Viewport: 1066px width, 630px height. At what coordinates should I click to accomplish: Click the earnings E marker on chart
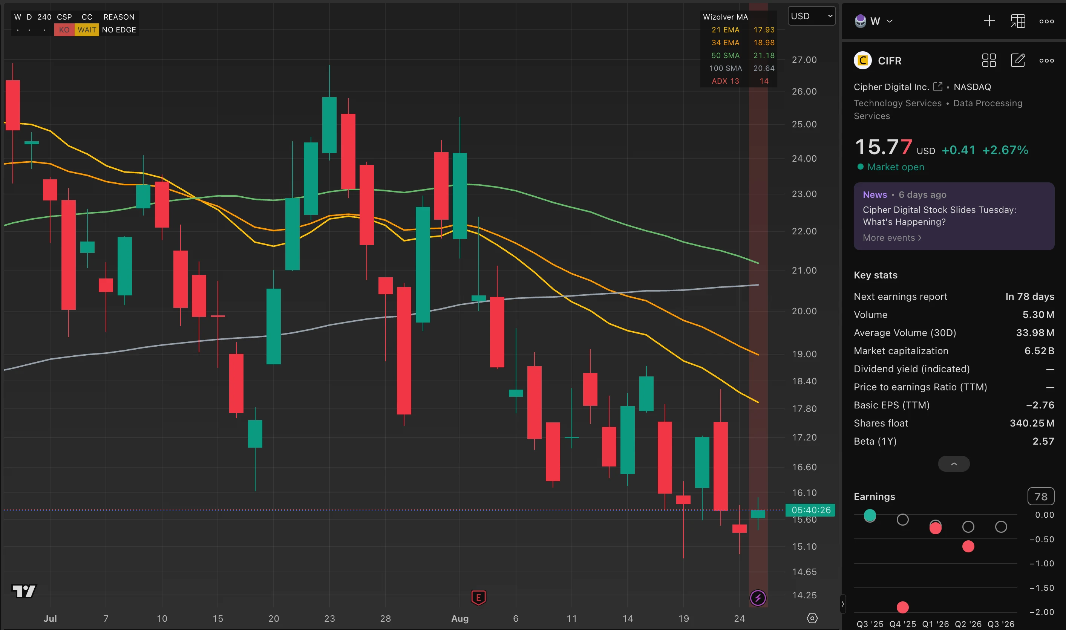coord(478,598)
